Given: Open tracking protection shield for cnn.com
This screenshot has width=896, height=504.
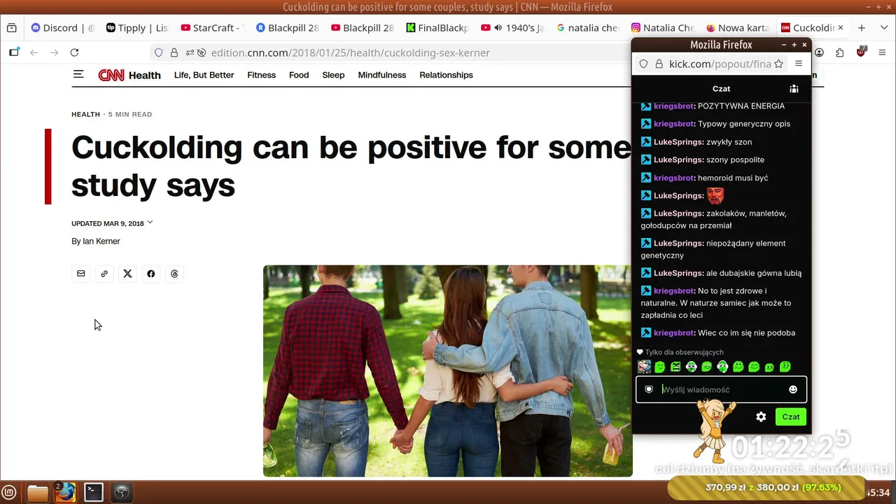Looking at the screenshot, I should (159, 52).
